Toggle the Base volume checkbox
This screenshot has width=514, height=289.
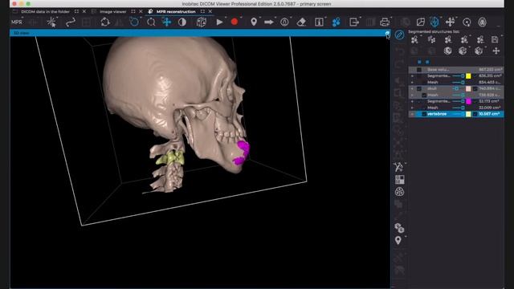(x=419, y=70)
